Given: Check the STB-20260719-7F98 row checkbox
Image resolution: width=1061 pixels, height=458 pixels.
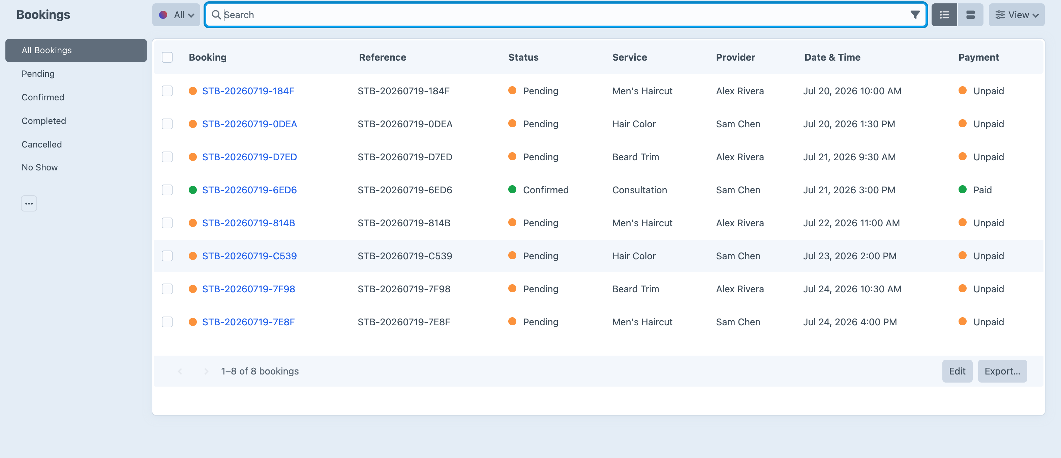Looking at the screenshot, I should point(167,289).
